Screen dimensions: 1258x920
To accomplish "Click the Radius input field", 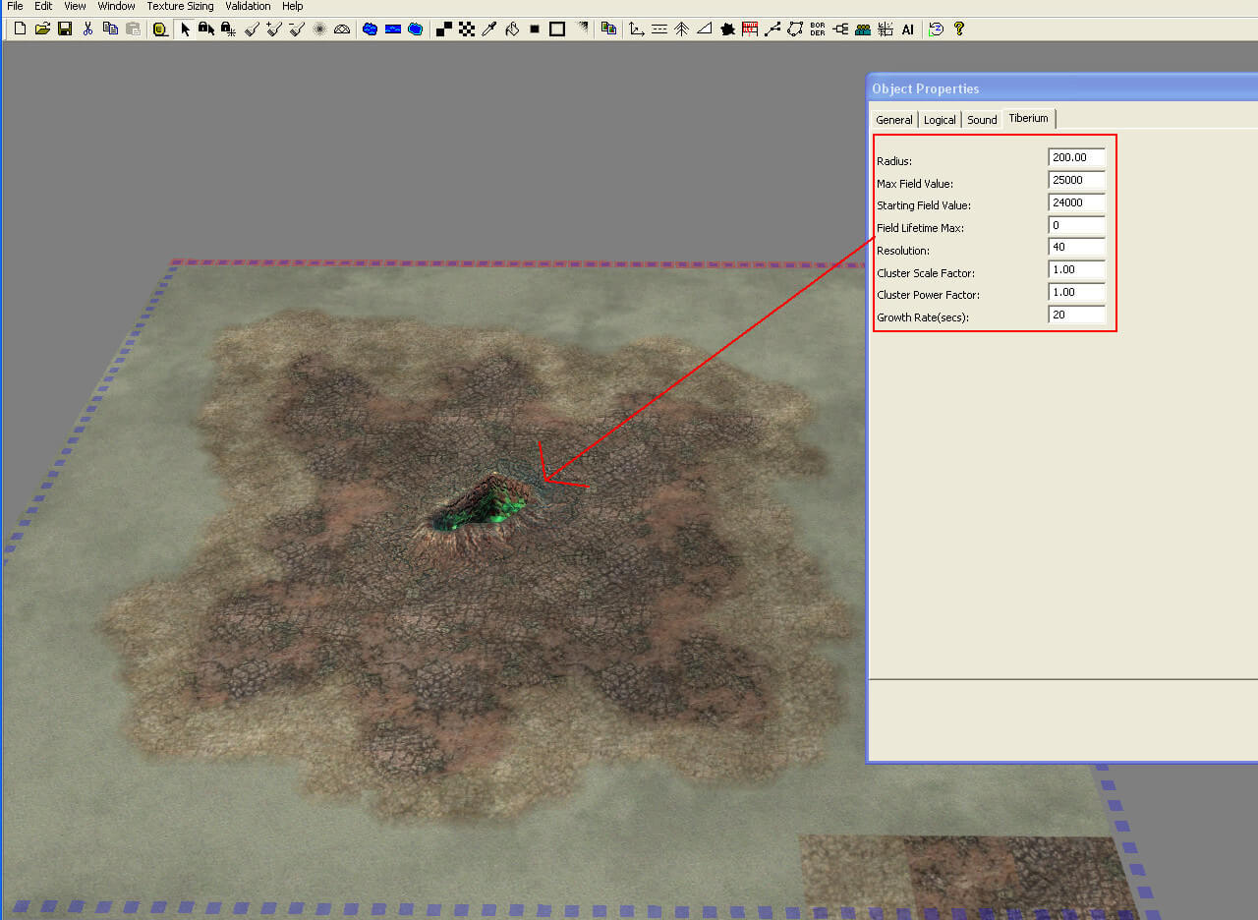I will coord(1076,157).
